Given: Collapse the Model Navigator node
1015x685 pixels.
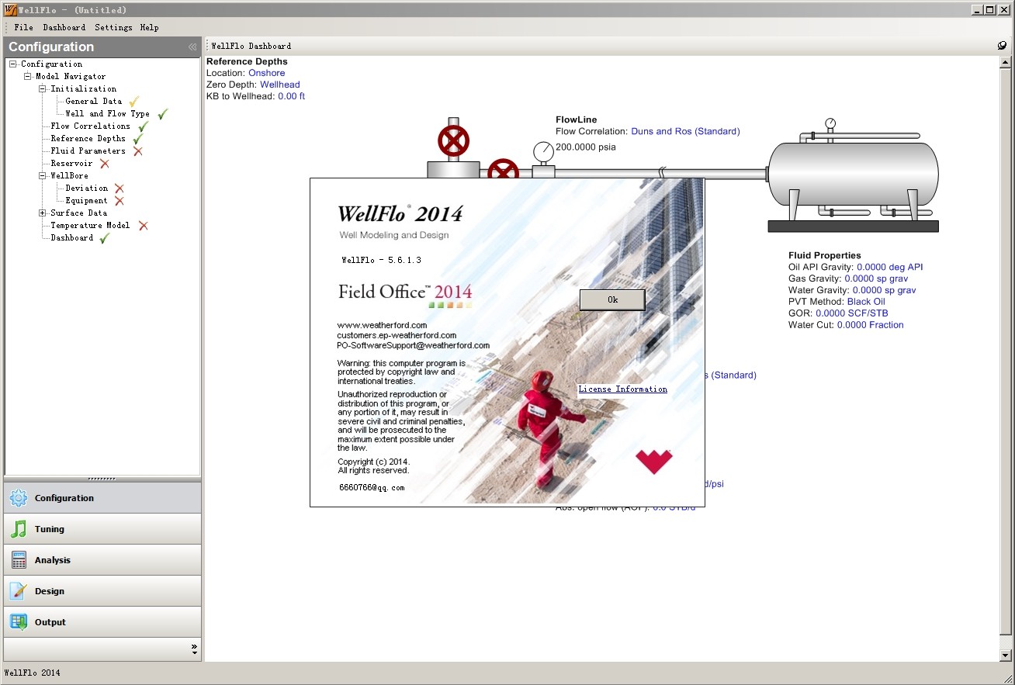Looking at the screenshot, I should (x=28, y=77).
